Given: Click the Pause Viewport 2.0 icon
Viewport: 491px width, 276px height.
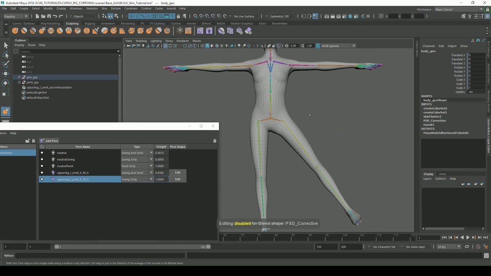Looking at the screenshot, I should point(368,16).
